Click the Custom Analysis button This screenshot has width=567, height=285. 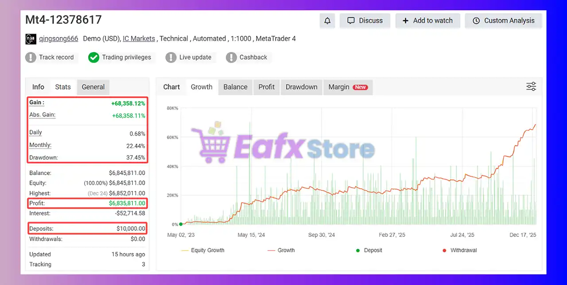pos(503,21)
